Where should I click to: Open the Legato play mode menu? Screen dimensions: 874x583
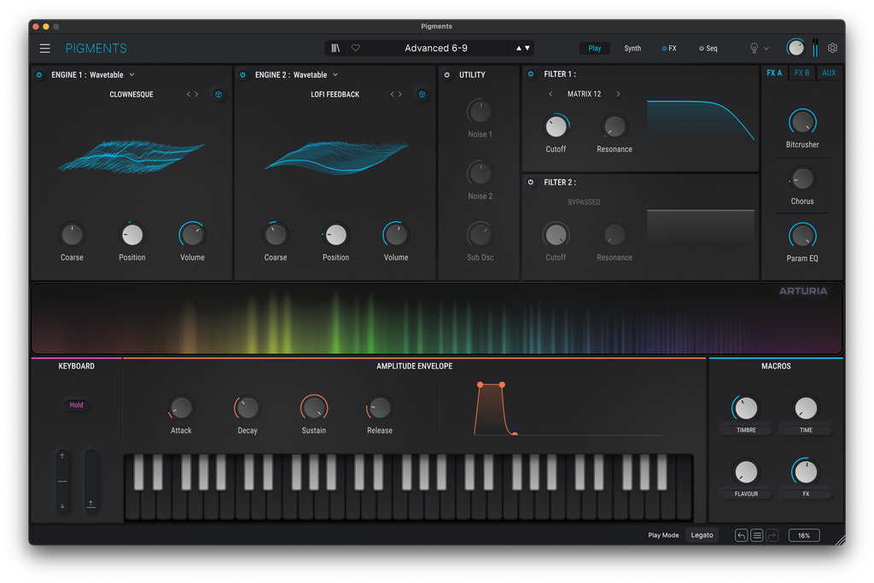[702, 535]
